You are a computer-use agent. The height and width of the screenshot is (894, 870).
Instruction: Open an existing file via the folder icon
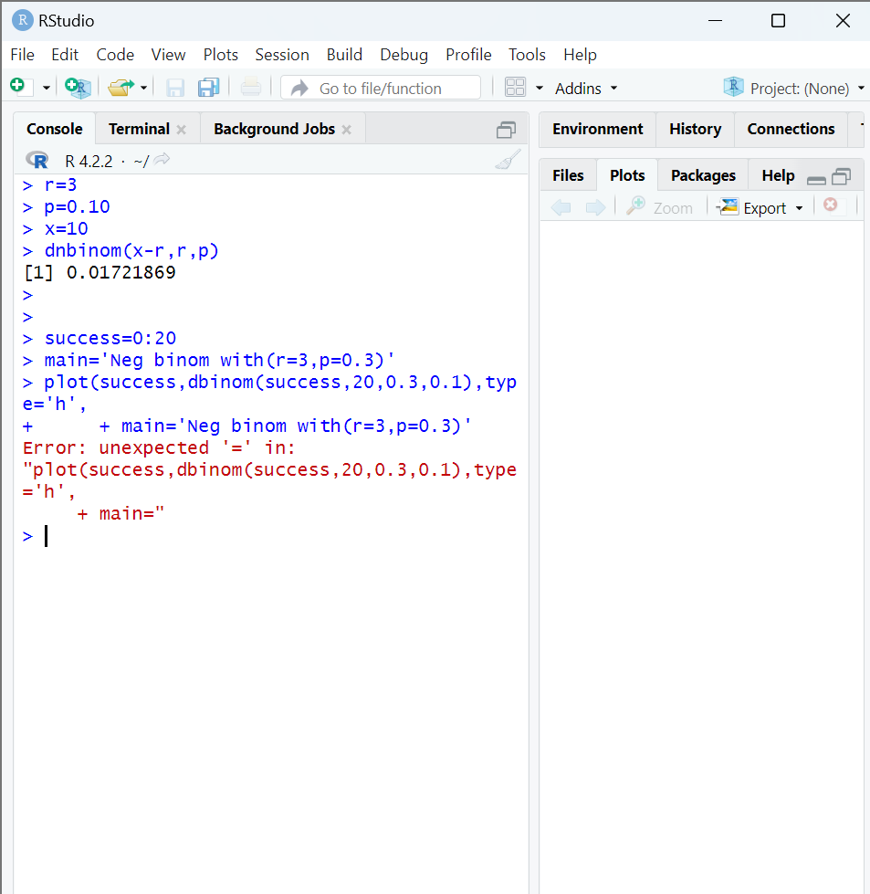coord(120,87)
